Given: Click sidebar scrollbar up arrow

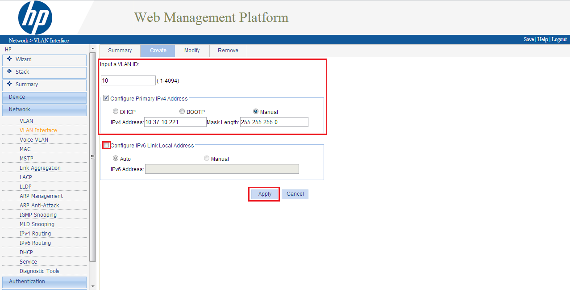Looking at the screenshot, I should tap(93, 48).
